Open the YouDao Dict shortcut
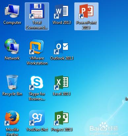128x136 pixels. 37,118
